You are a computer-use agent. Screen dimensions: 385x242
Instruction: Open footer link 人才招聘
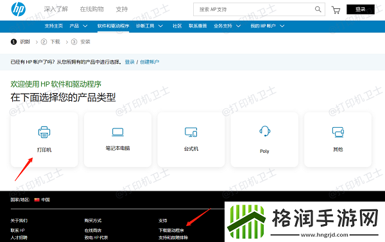pos(19,238)
